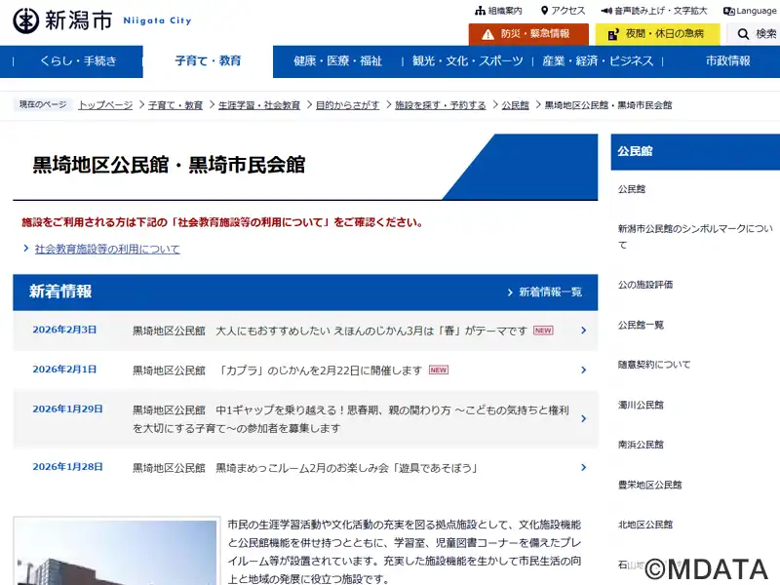
Task: Click the トップページ breadcrumb link
Action: coord(105,105)
